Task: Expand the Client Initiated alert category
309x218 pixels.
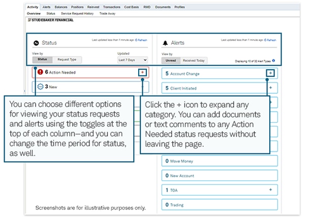Action: pos(270,88)
